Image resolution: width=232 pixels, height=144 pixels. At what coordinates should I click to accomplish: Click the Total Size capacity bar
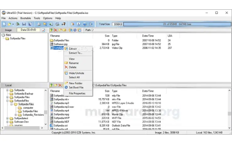click(x=177, y=24)
